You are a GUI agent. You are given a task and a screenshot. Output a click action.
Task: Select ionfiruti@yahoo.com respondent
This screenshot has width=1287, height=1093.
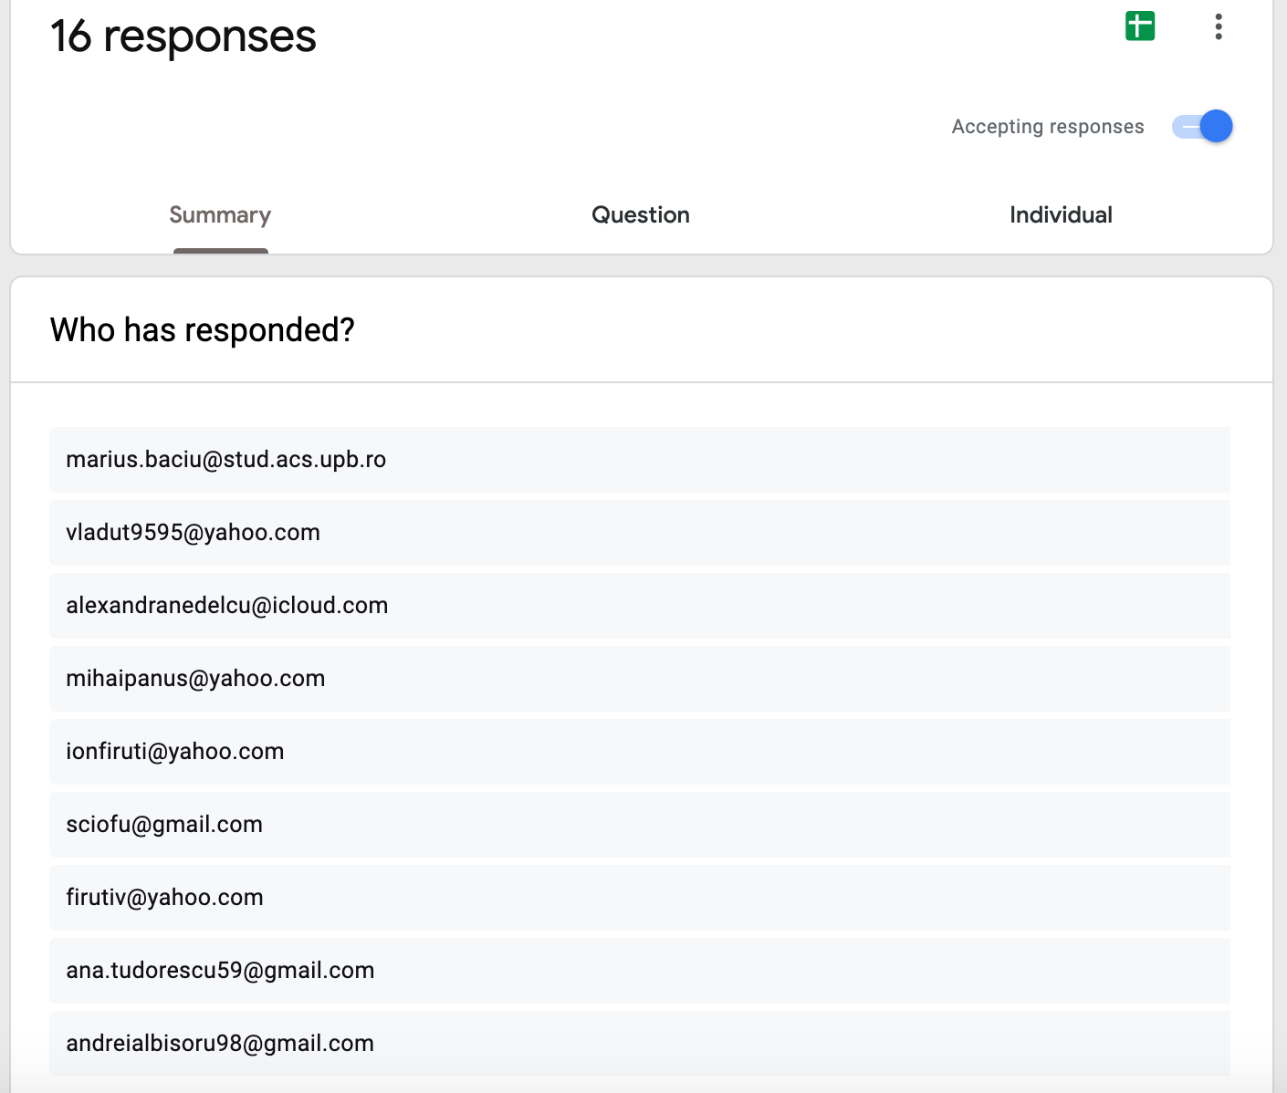(x=640, y=752)
